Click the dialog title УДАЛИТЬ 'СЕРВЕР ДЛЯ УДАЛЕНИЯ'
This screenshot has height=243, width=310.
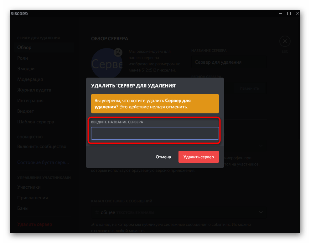tap(134, 86)
